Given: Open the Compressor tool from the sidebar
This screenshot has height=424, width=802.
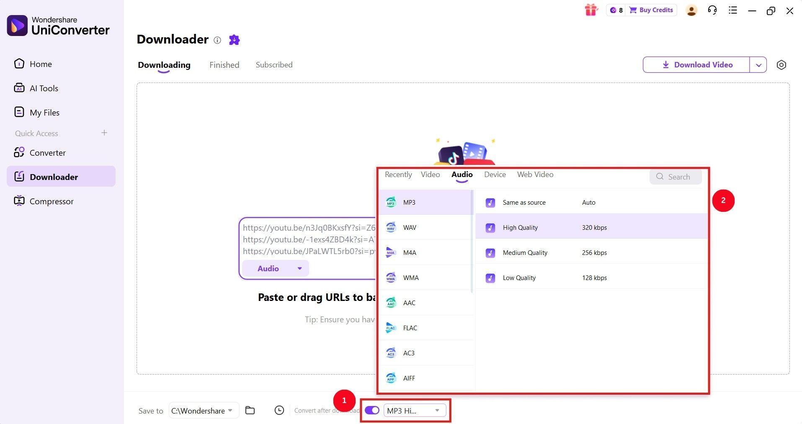Looking at the screenshot, I should point(51,201).
